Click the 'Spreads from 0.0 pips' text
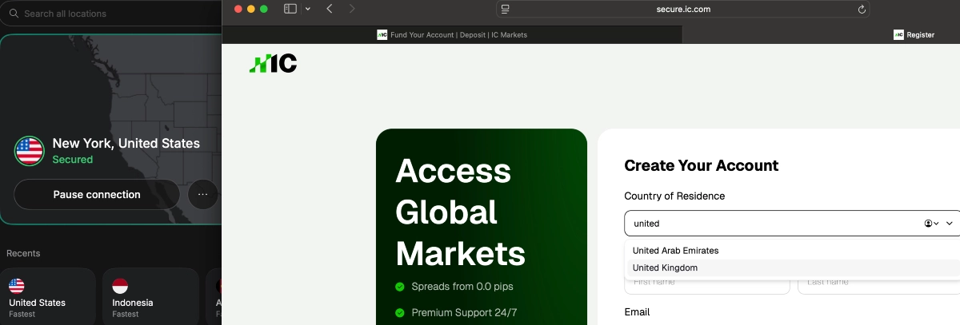 464,286
